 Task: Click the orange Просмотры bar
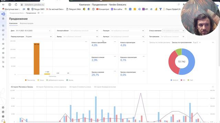(37, 59)
